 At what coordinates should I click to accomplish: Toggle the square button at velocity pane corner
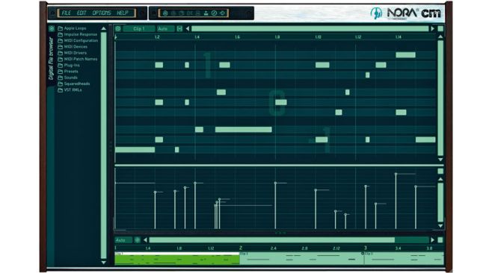(440, 172)
